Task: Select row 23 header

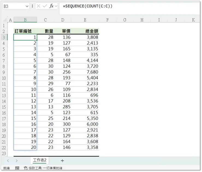Action: point(4,153)
